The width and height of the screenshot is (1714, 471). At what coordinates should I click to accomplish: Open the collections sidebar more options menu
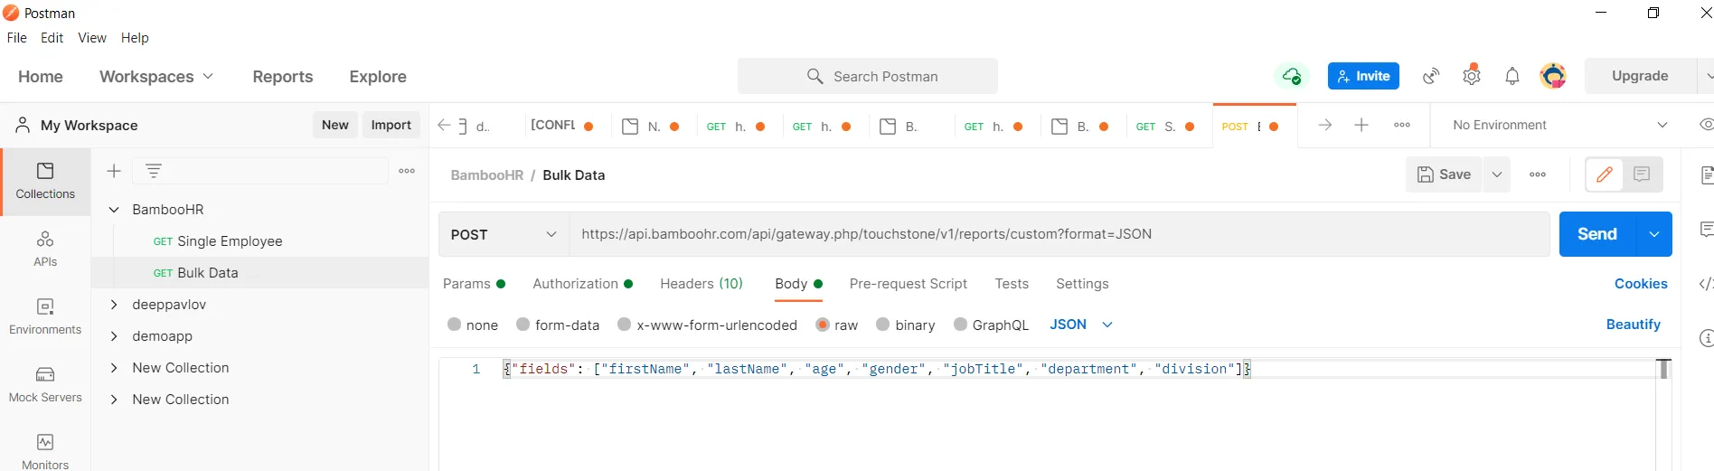(407, 171)
